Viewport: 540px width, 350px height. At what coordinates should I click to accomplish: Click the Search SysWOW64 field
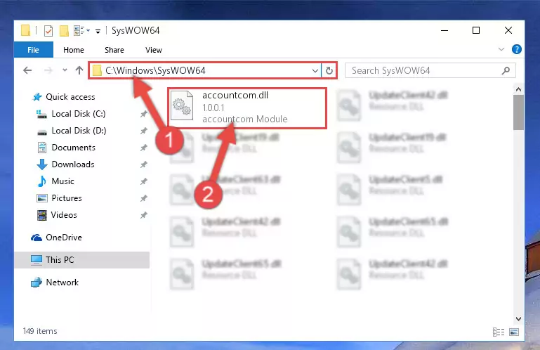click(430, 71)
